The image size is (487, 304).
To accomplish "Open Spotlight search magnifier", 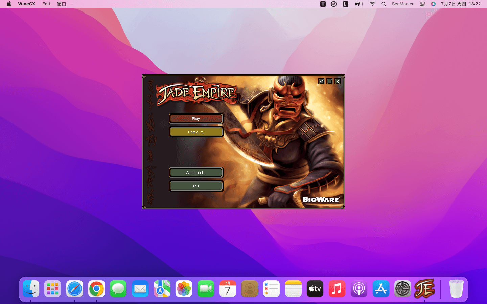I will coord(384,4).
